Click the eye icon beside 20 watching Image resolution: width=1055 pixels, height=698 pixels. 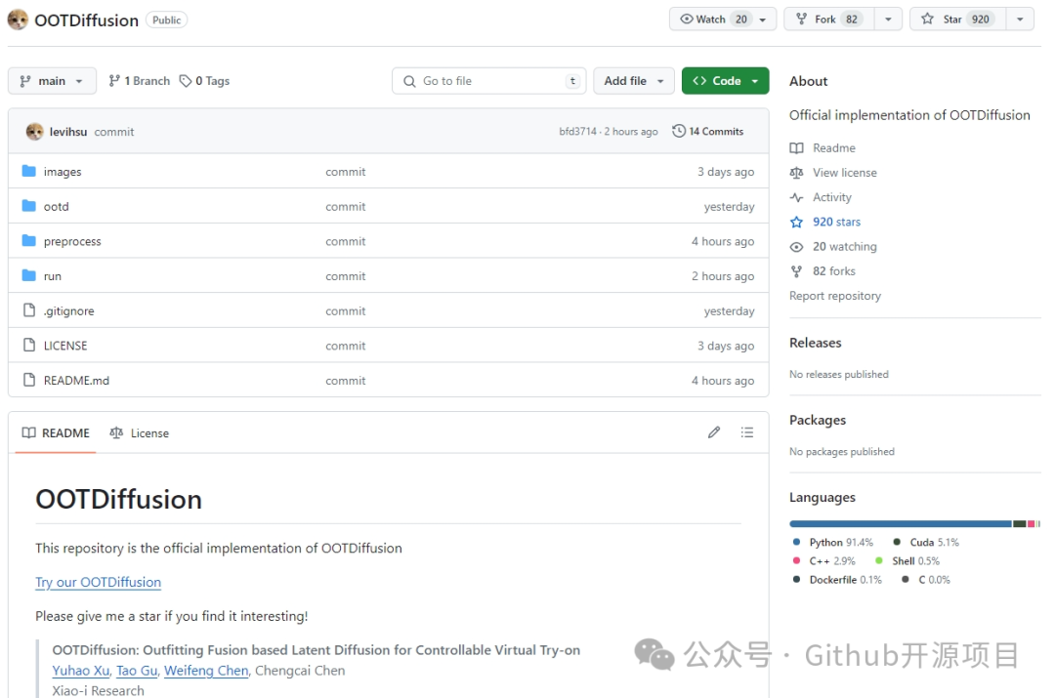797,247
